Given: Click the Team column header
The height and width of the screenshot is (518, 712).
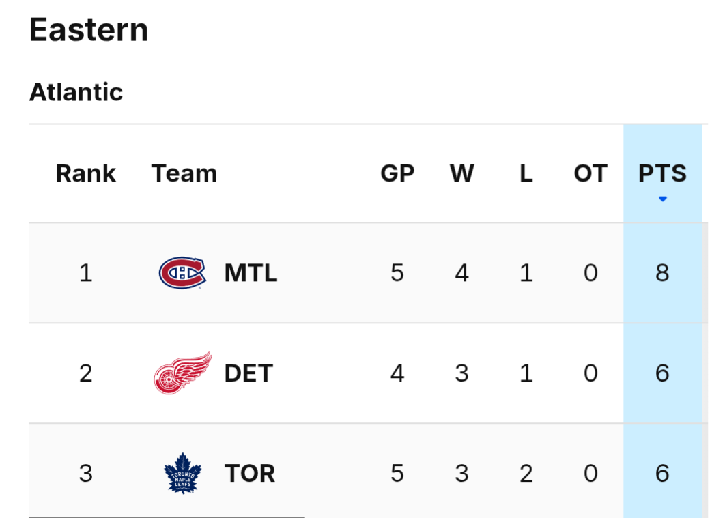Looking at the screenshot, I should tap(184, 173).
